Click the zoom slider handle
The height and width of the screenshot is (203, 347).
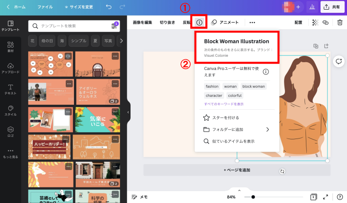click(253, 197)
